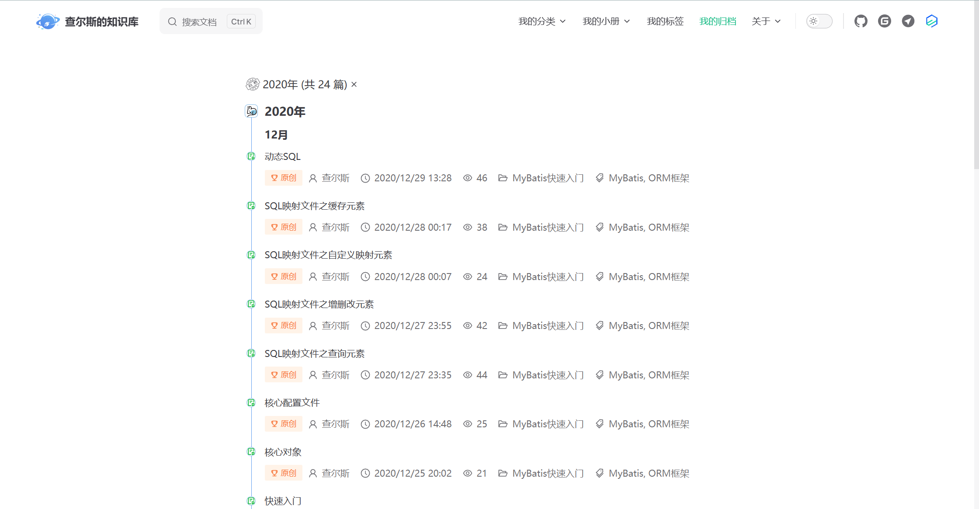
Task: Toggle the light/dark theme switch
Action: pos(819,21)
